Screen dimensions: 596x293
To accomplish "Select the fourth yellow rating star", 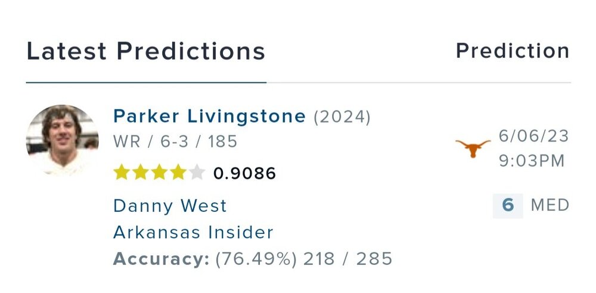I will tap(178, 173).
